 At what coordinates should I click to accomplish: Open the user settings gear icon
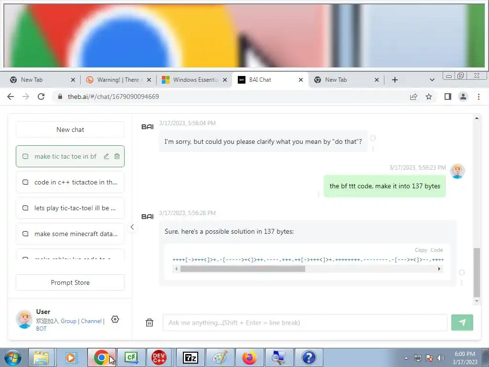click(x=115, y=319)
